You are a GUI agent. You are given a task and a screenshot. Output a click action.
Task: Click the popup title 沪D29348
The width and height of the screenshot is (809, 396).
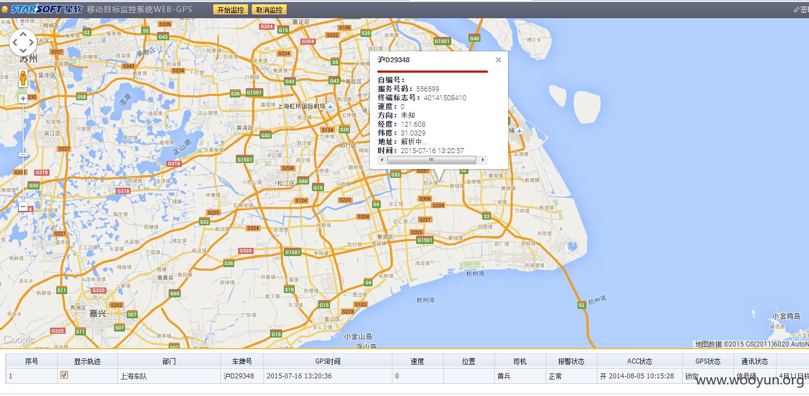[x=393, y=59]
